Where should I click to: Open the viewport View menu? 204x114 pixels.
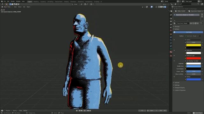click(15, 7)
